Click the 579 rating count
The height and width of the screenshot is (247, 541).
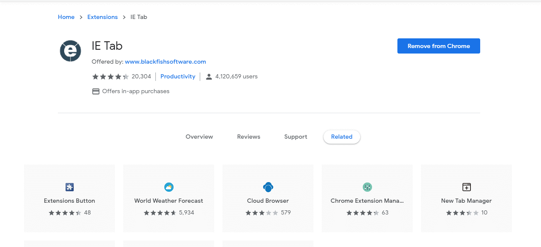tap(286, 213)
